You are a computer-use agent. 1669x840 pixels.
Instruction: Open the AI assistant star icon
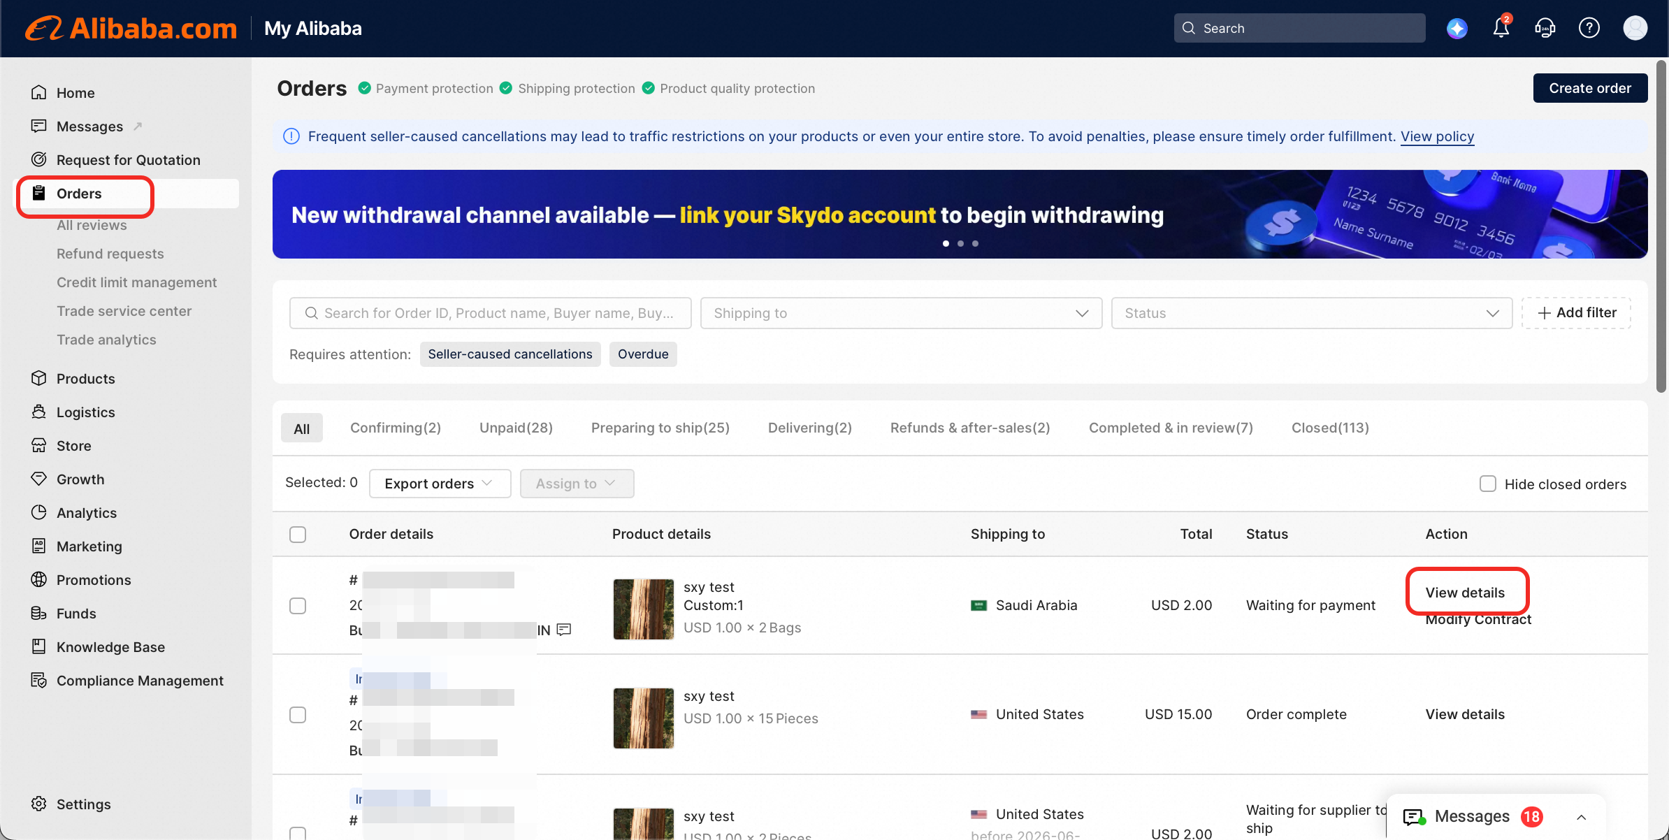(1457, 29)
